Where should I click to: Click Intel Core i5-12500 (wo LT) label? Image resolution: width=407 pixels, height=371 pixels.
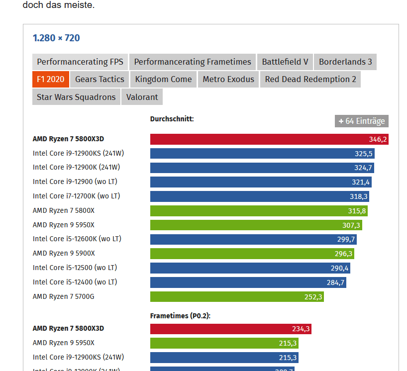75,268
